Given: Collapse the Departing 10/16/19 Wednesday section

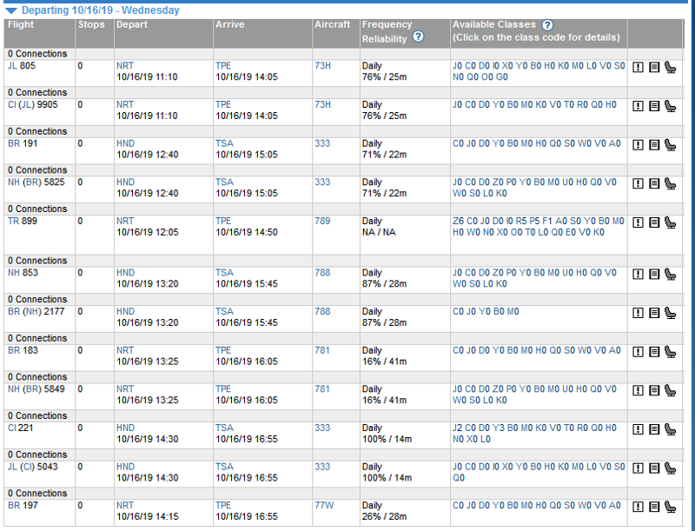Looking at the screenshot, I should click(11, 10).
